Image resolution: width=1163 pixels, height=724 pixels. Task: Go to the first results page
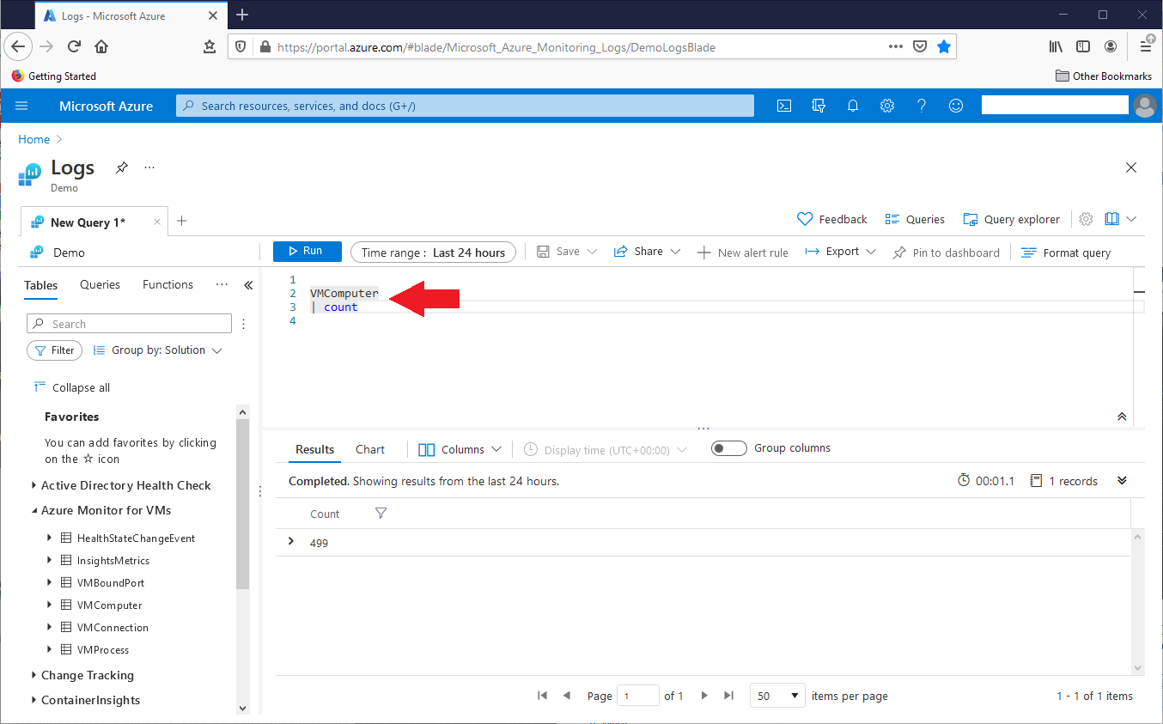pyautogui.click(x=542, y=696)
